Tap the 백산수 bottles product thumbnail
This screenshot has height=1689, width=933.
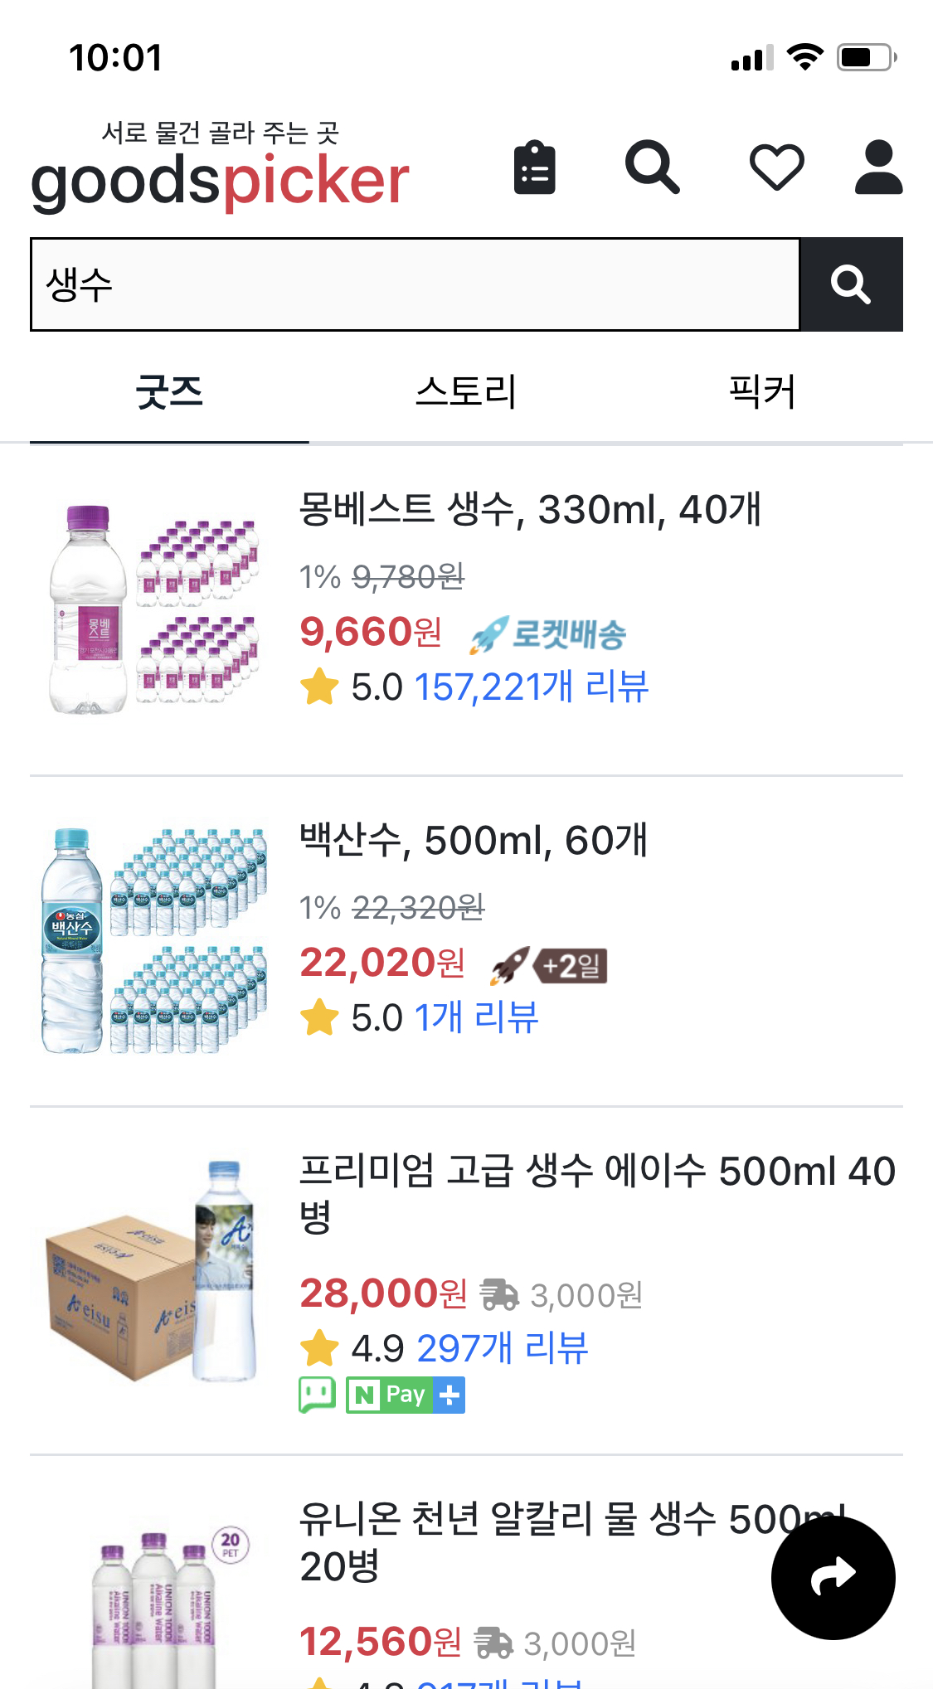click(x=154, y=940)
